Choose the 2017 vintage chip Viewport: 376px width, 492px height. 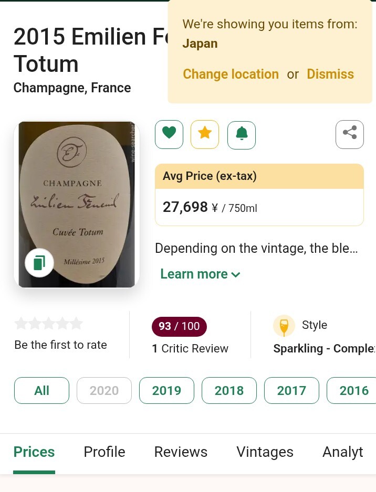(x=291, y=390)
